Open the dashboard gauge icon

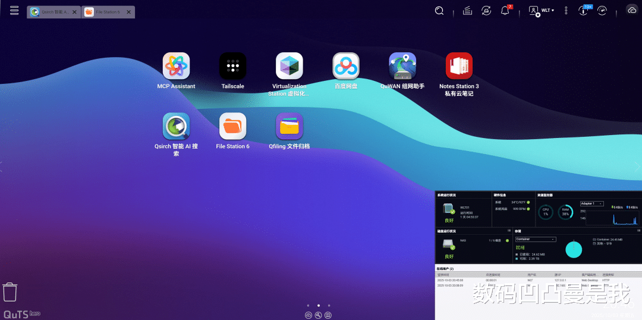602,10
